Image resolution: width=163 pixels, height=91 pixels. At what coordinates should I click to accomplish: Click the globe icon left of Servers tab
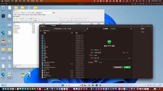click(87, 29)
